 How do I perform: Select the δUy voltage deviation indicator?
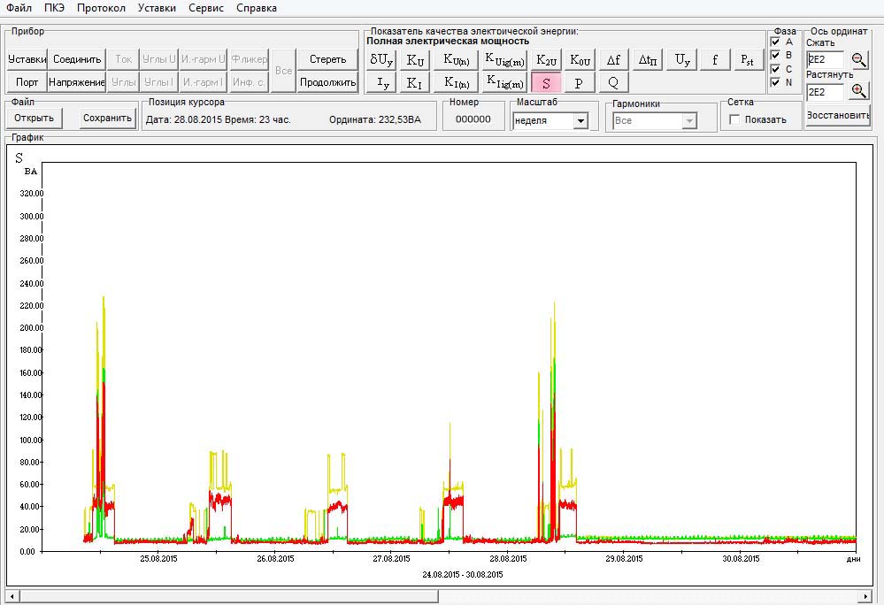tap(381, 60)
